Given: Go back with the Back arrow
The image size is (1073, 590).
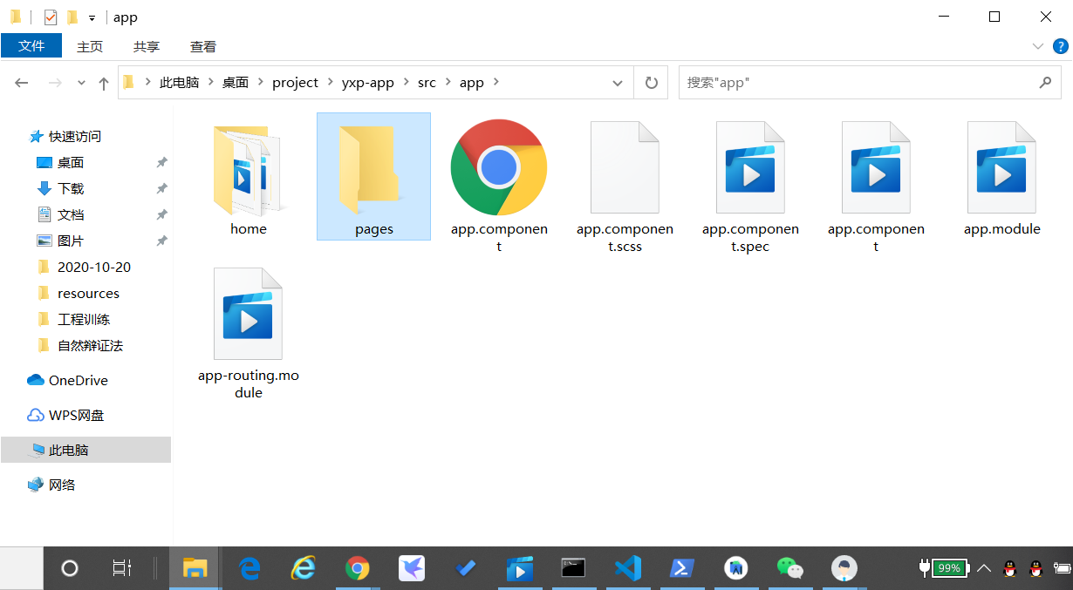Looking at the screenshot, I should [x=22, y=83].
